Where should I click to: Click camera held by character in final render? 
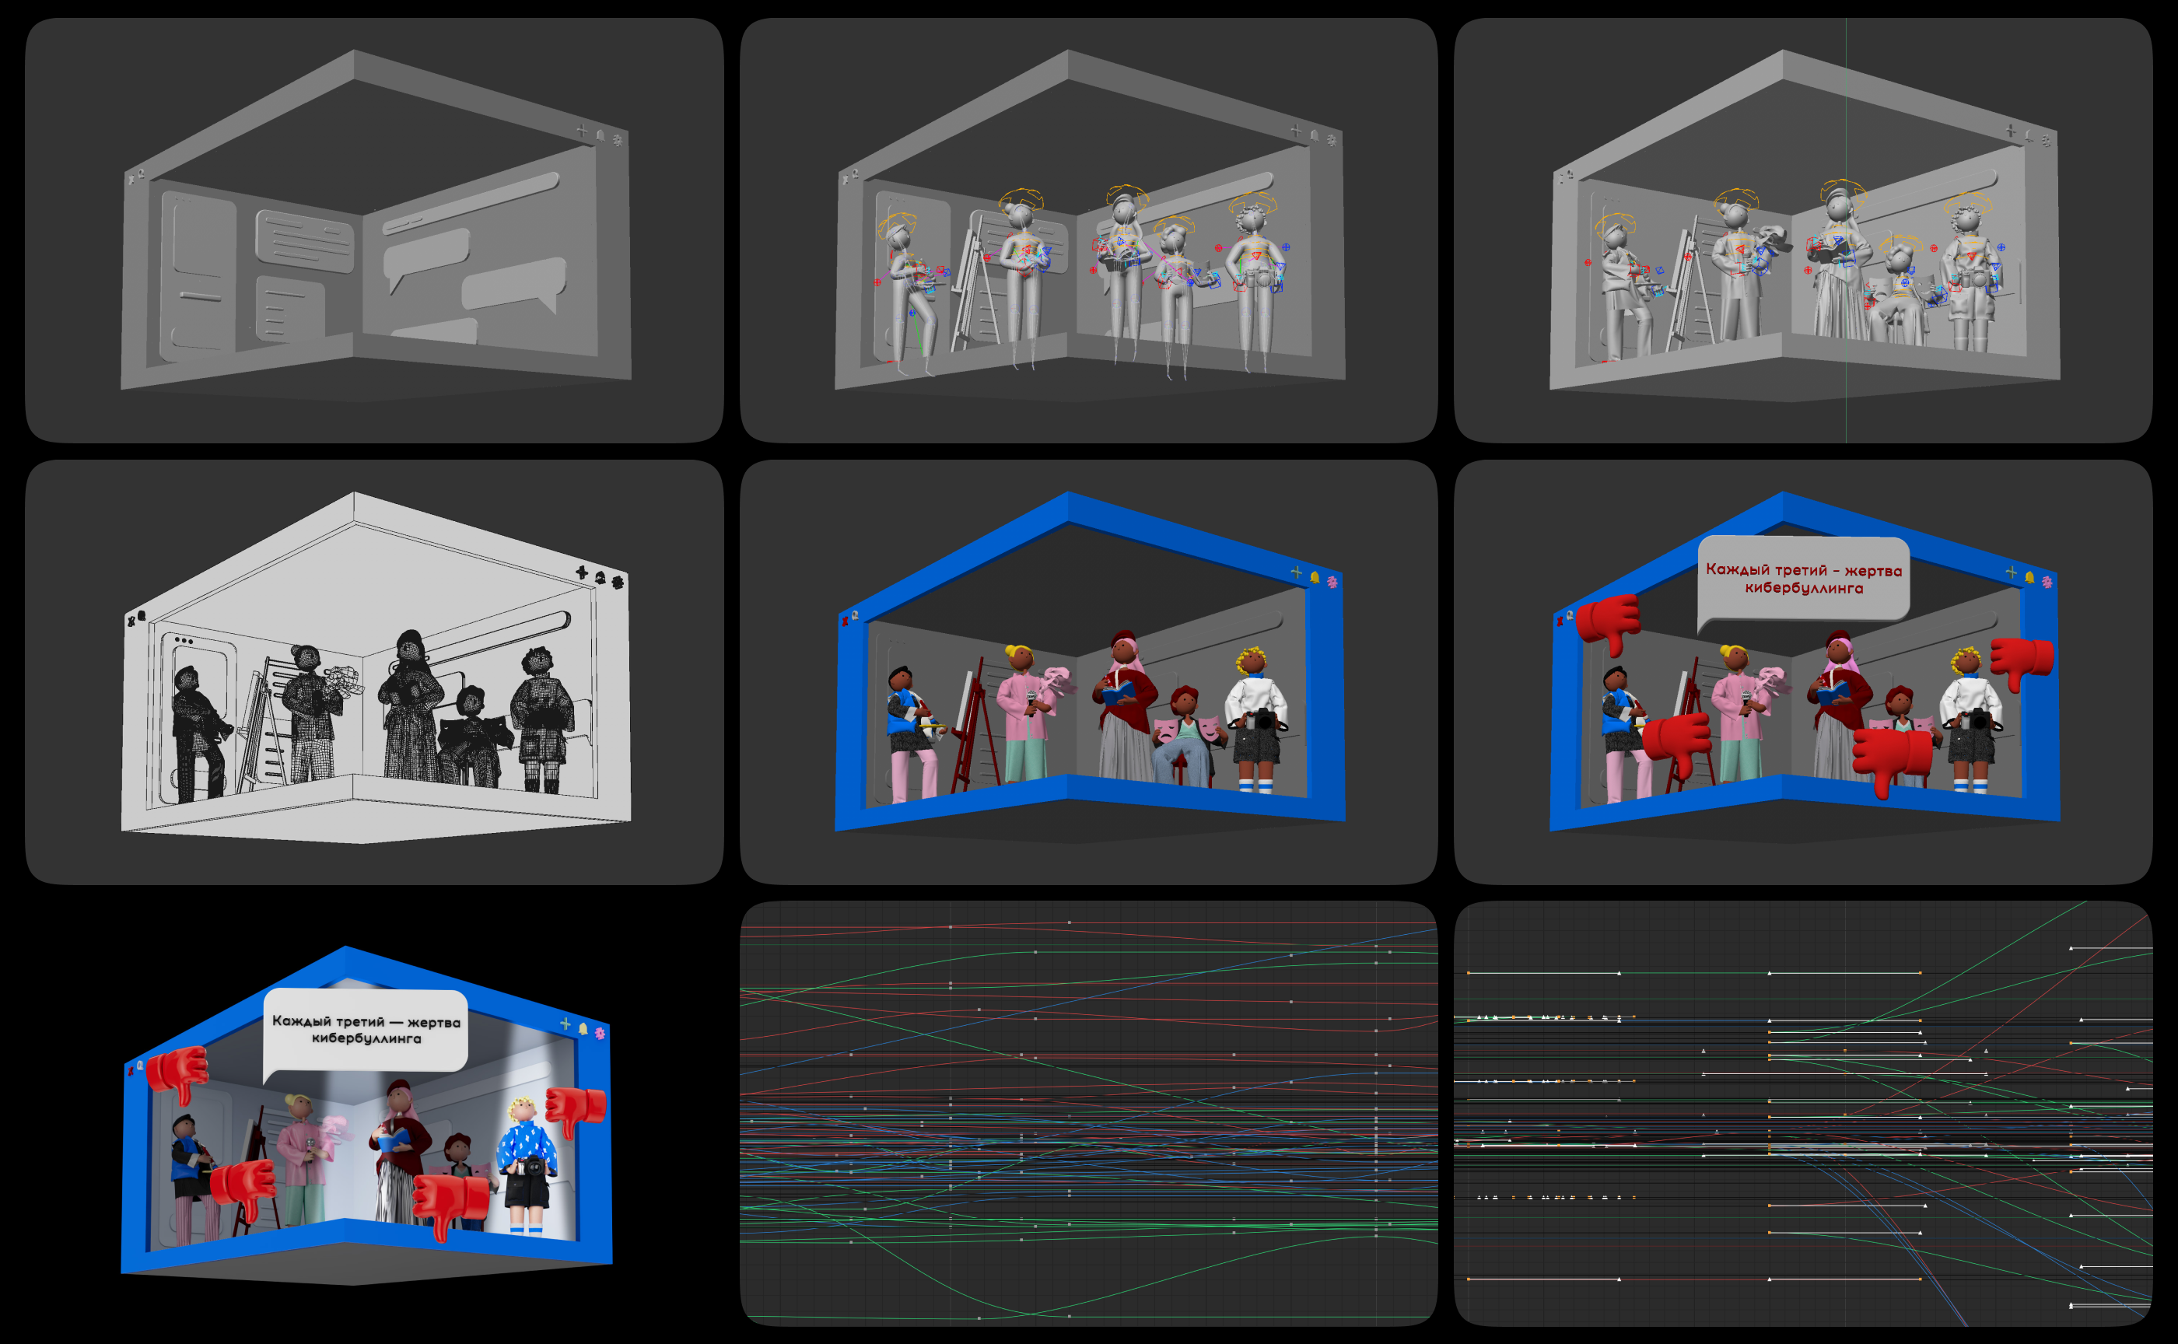tap(534, 1165)
